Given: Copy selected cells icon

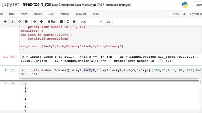Looking at the screenshot, I should [20, 22].
